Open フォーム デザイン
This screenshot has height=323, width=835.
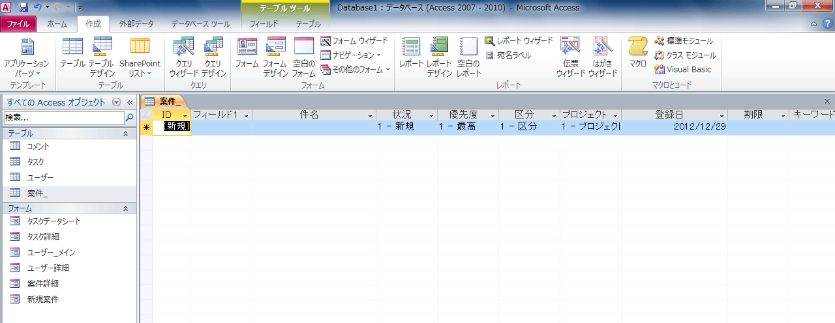[275, 57]
